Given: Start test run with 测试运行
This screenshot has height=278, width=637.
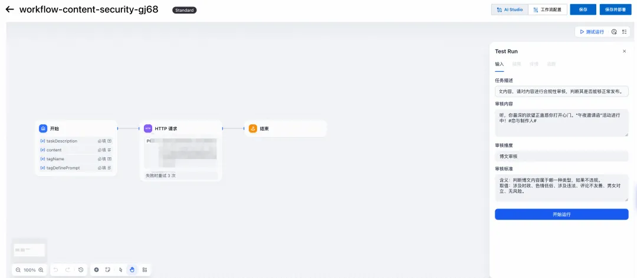Looking at the screenshot, I should [592, 32].
